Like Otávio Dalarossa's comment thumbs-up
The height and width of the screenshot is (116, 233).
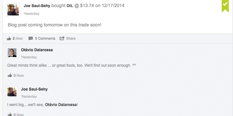coord(10,75)
